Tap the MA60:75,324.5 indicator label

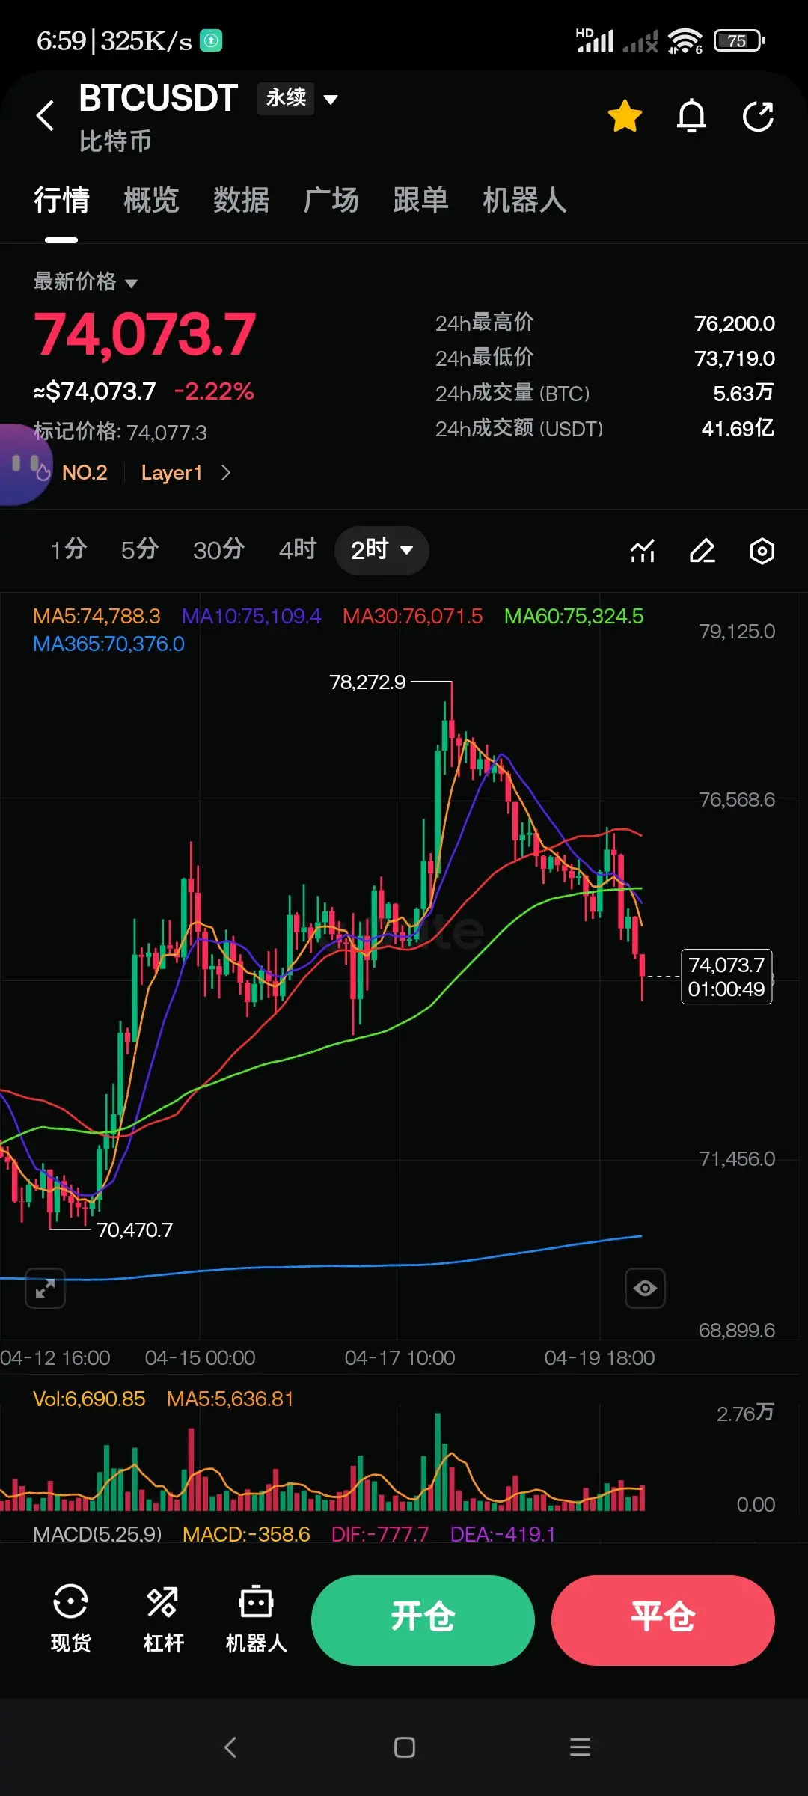point(574,616)
